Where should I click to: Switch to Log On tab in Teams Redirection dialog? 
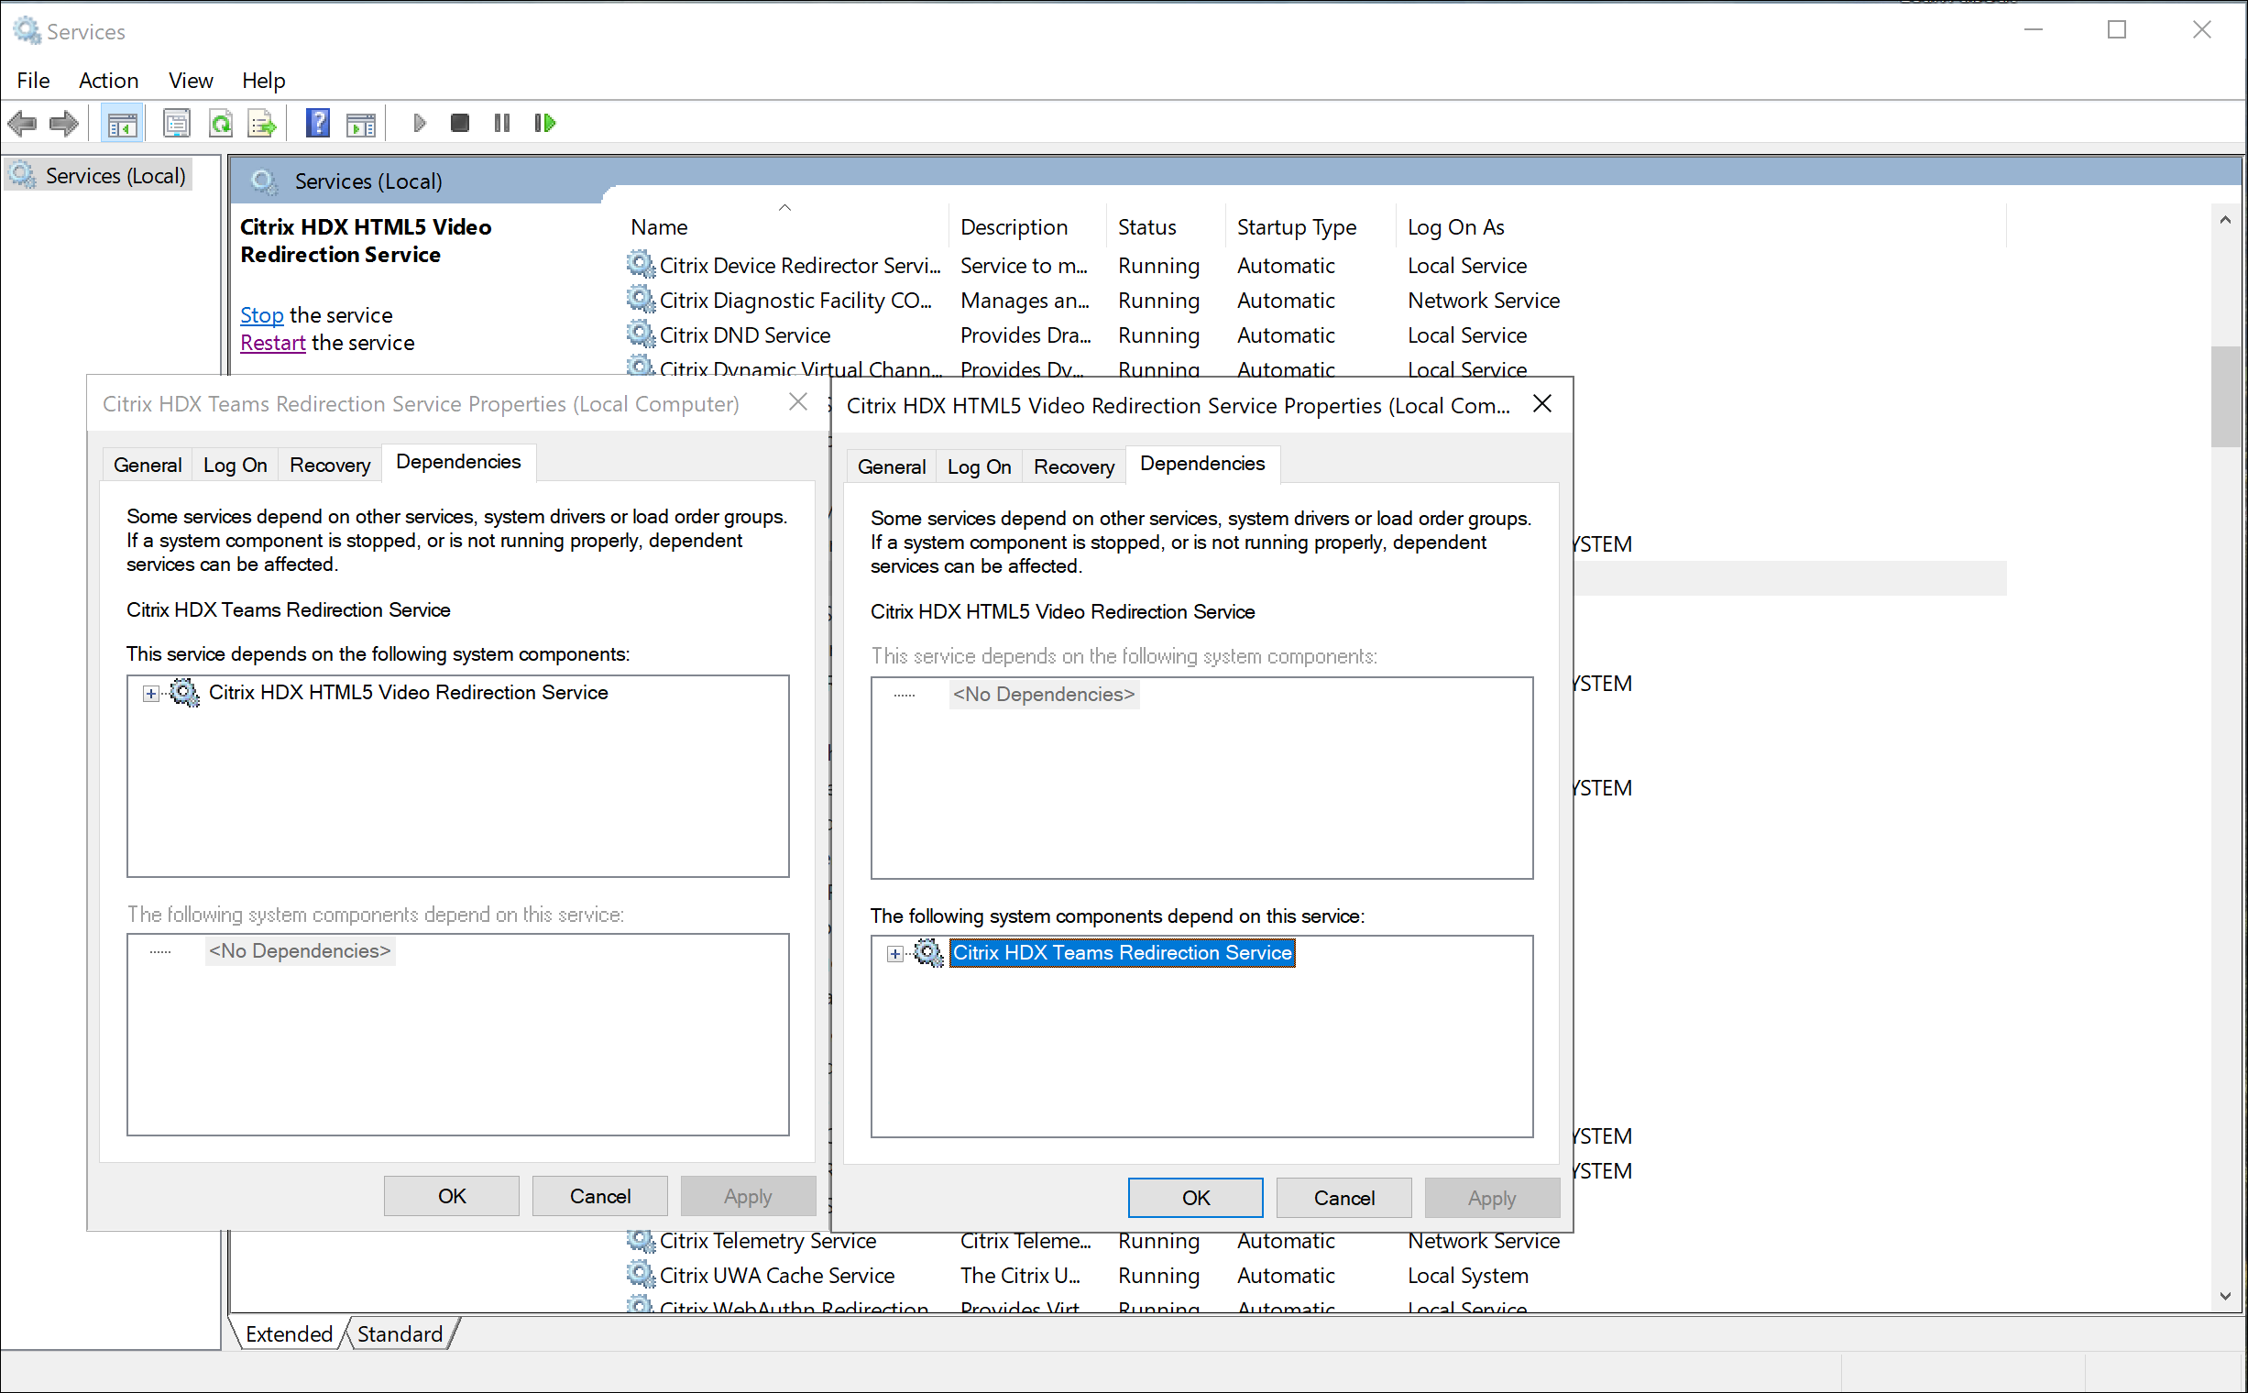[235, 465]
